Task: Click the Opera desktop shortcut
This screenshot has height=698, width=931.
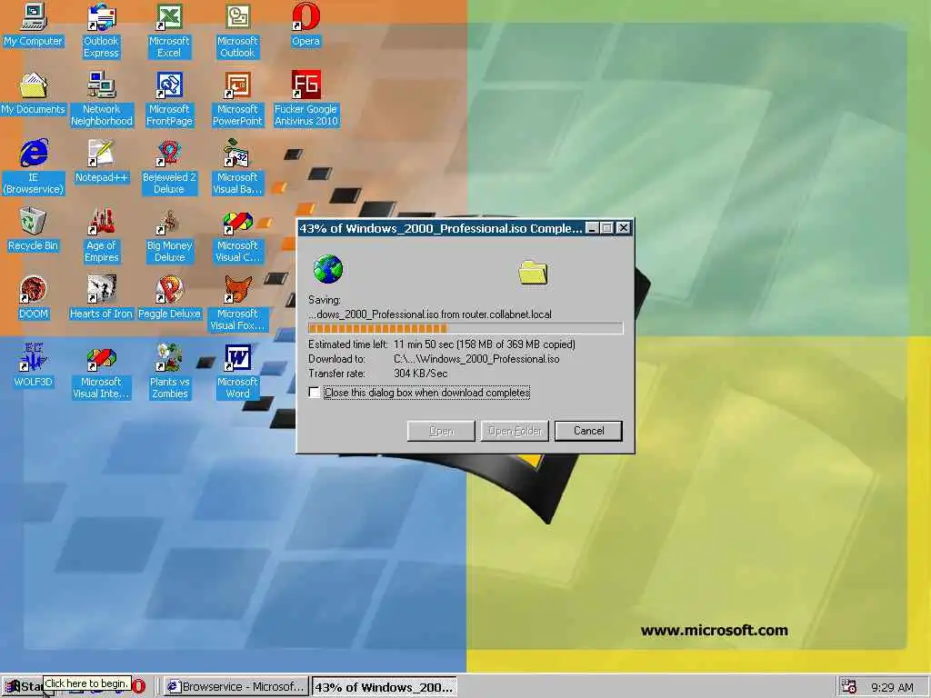Action: pos(305,25)
